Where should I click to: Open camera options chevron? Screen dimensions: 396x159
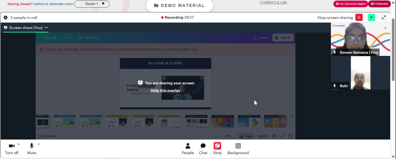tap(19, 144)
